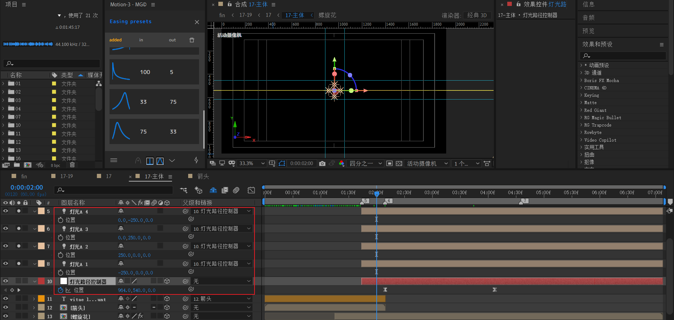Switch to the 箭头 timeline tab
Image resolution: width=674 pixels, height=320 pixels.
coord(203,176)
